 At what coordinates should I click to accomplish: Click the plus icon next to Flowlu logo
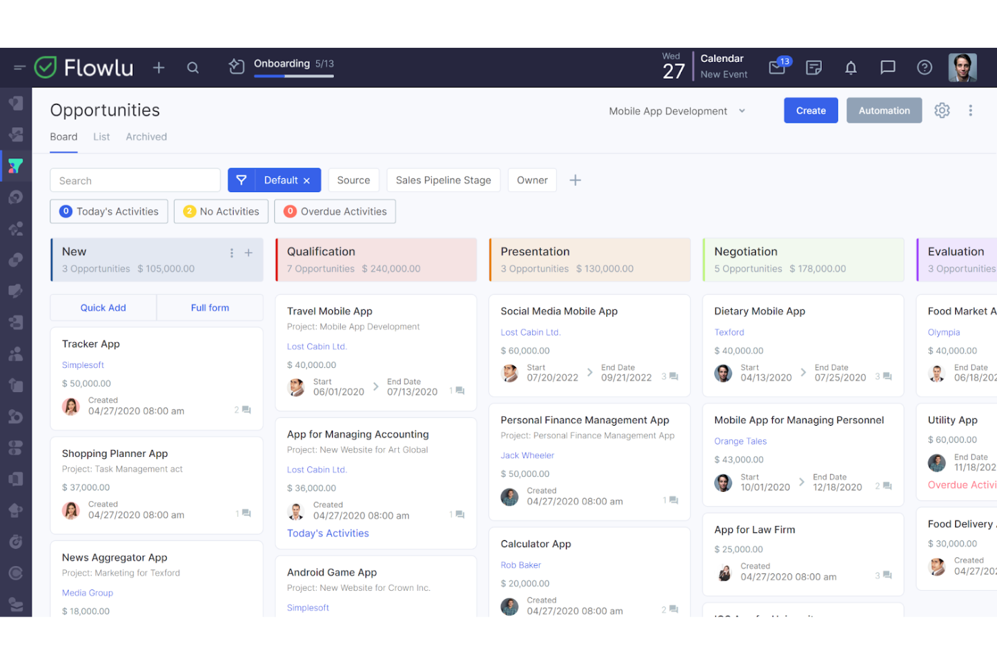point(158,67)
